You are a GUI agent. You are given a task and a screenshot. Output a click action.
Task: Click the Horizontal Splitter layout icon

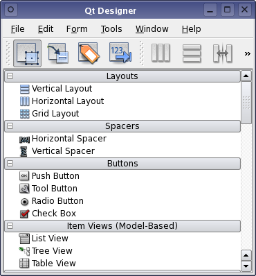[222, 53]
